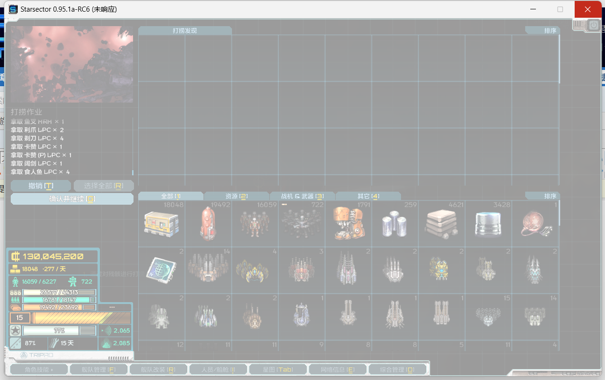Image resolution: width=605 pixels, height=380 pixels.
Task: Select the supplies crate cargo item
Action: pyautogui.click(x=162, y=224)
